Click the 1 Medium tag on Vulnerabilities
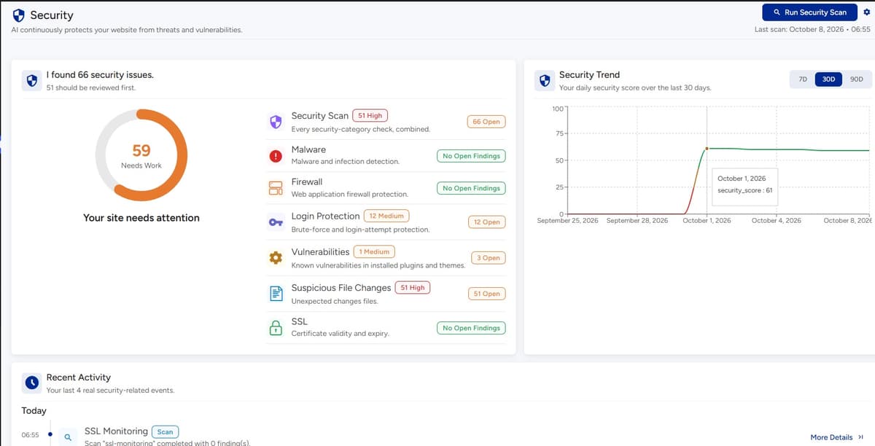 (x=374, y=251)
